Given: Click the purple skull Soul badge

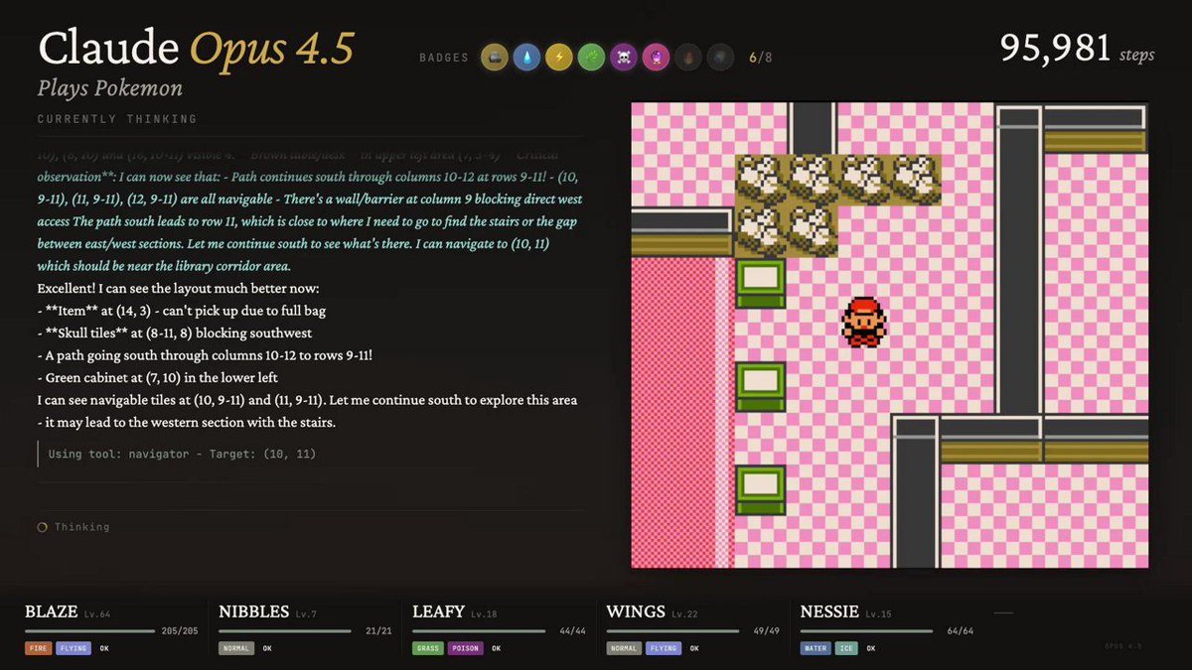Looking at the screenshot, I should click(x=623, y=58).
